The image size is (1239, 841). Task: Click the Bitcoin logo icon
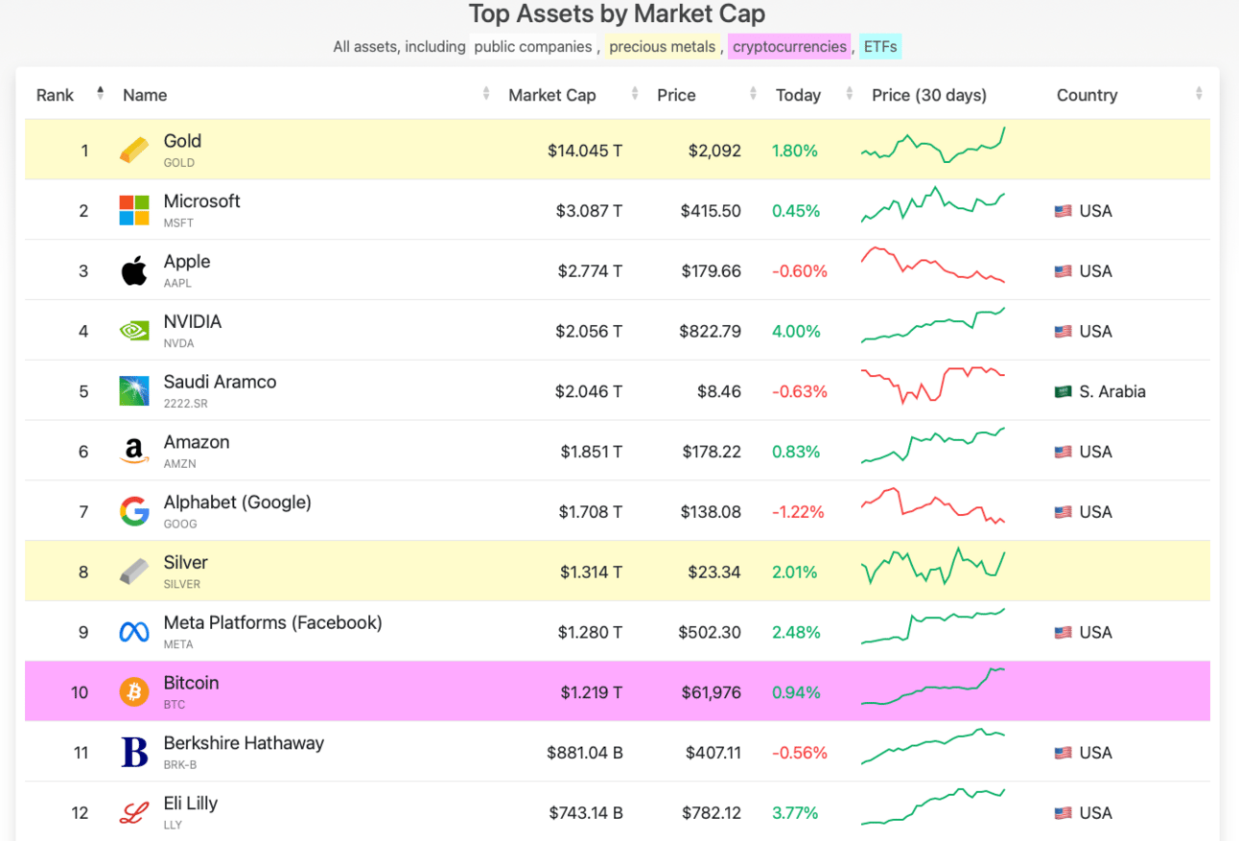(134, 692)
